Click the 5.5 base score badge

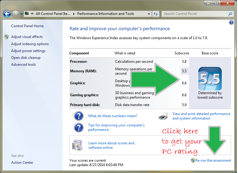point(210,79)
